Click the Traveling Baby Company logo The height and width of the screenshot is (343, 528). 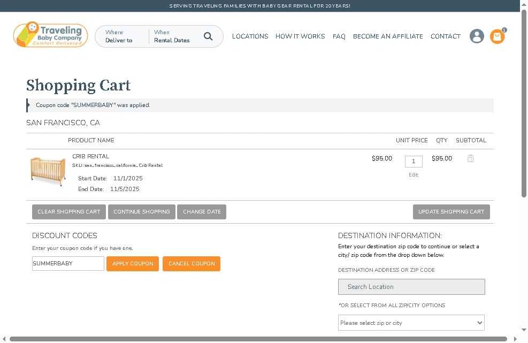click(50, 35)
